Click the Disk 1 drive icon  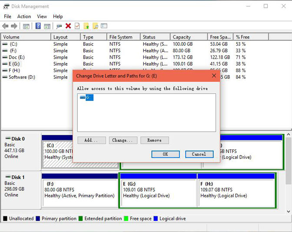click(8, 177)
